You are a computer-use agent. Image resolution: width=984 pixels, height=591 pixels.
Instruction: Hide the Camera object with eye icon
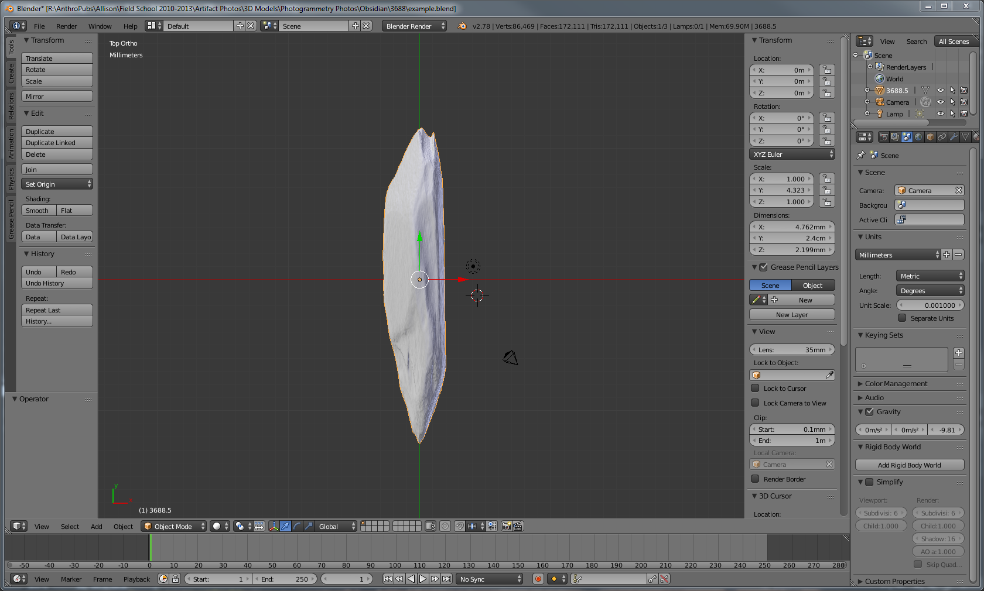coord(941,102)
